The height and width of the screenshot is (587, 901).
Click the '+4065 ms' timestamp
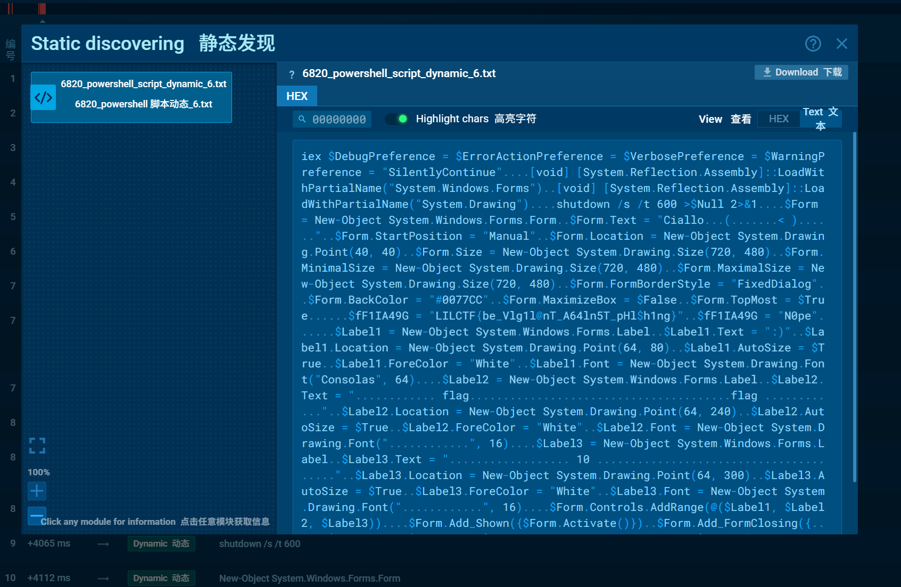tap(49, 543)
